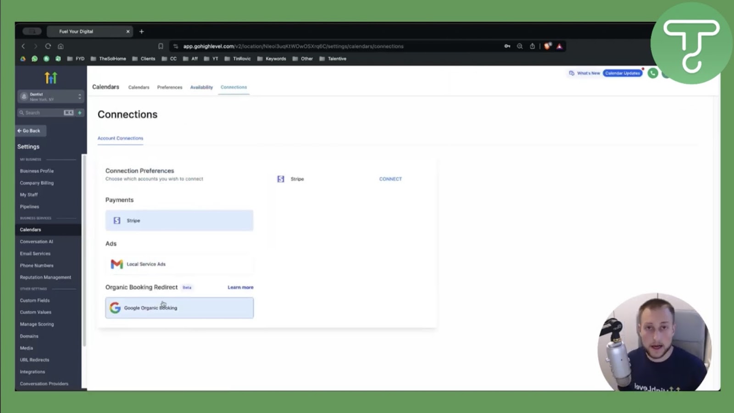Open Conversation AI settings
Screen dimensions: 734x413
[x=36, y=241]
